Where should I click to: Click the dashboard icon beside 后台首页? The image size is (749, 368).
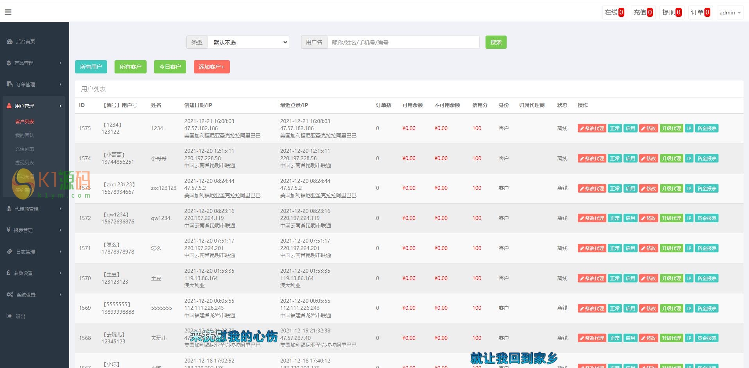pyautogui.click(x=9, y=41)
